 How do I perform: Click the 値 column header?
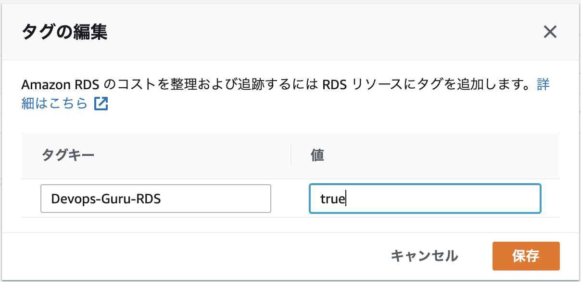point(316,155)
